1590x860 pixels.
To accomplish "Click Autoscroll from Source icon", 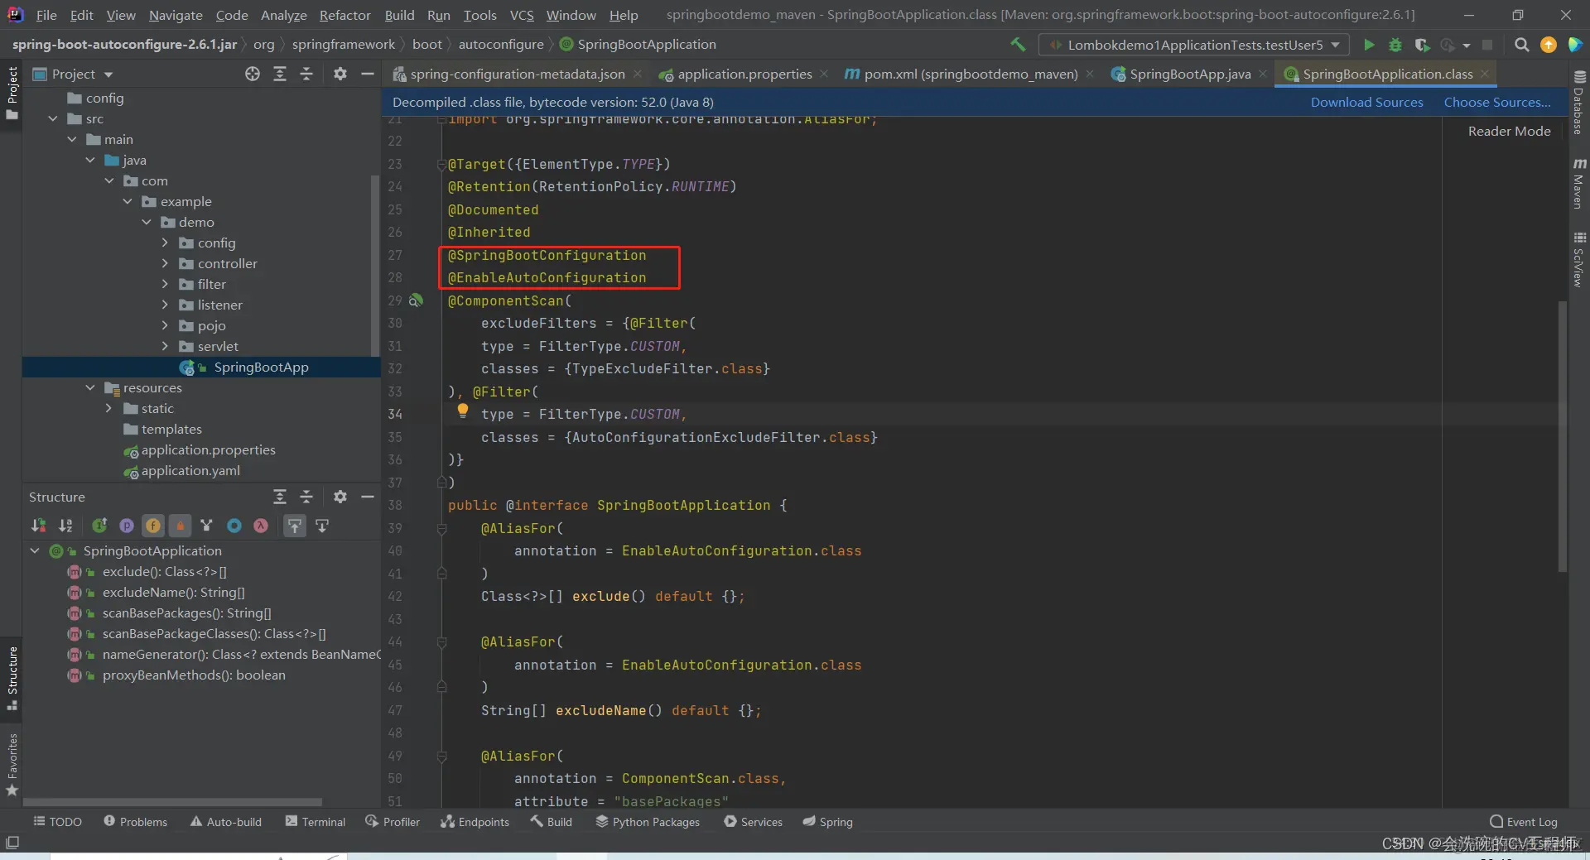I will coord(322,526).
